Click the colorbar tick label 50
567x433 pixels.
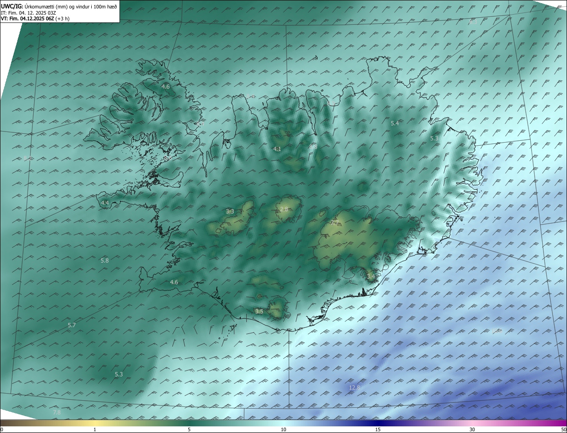click(563, 429)
